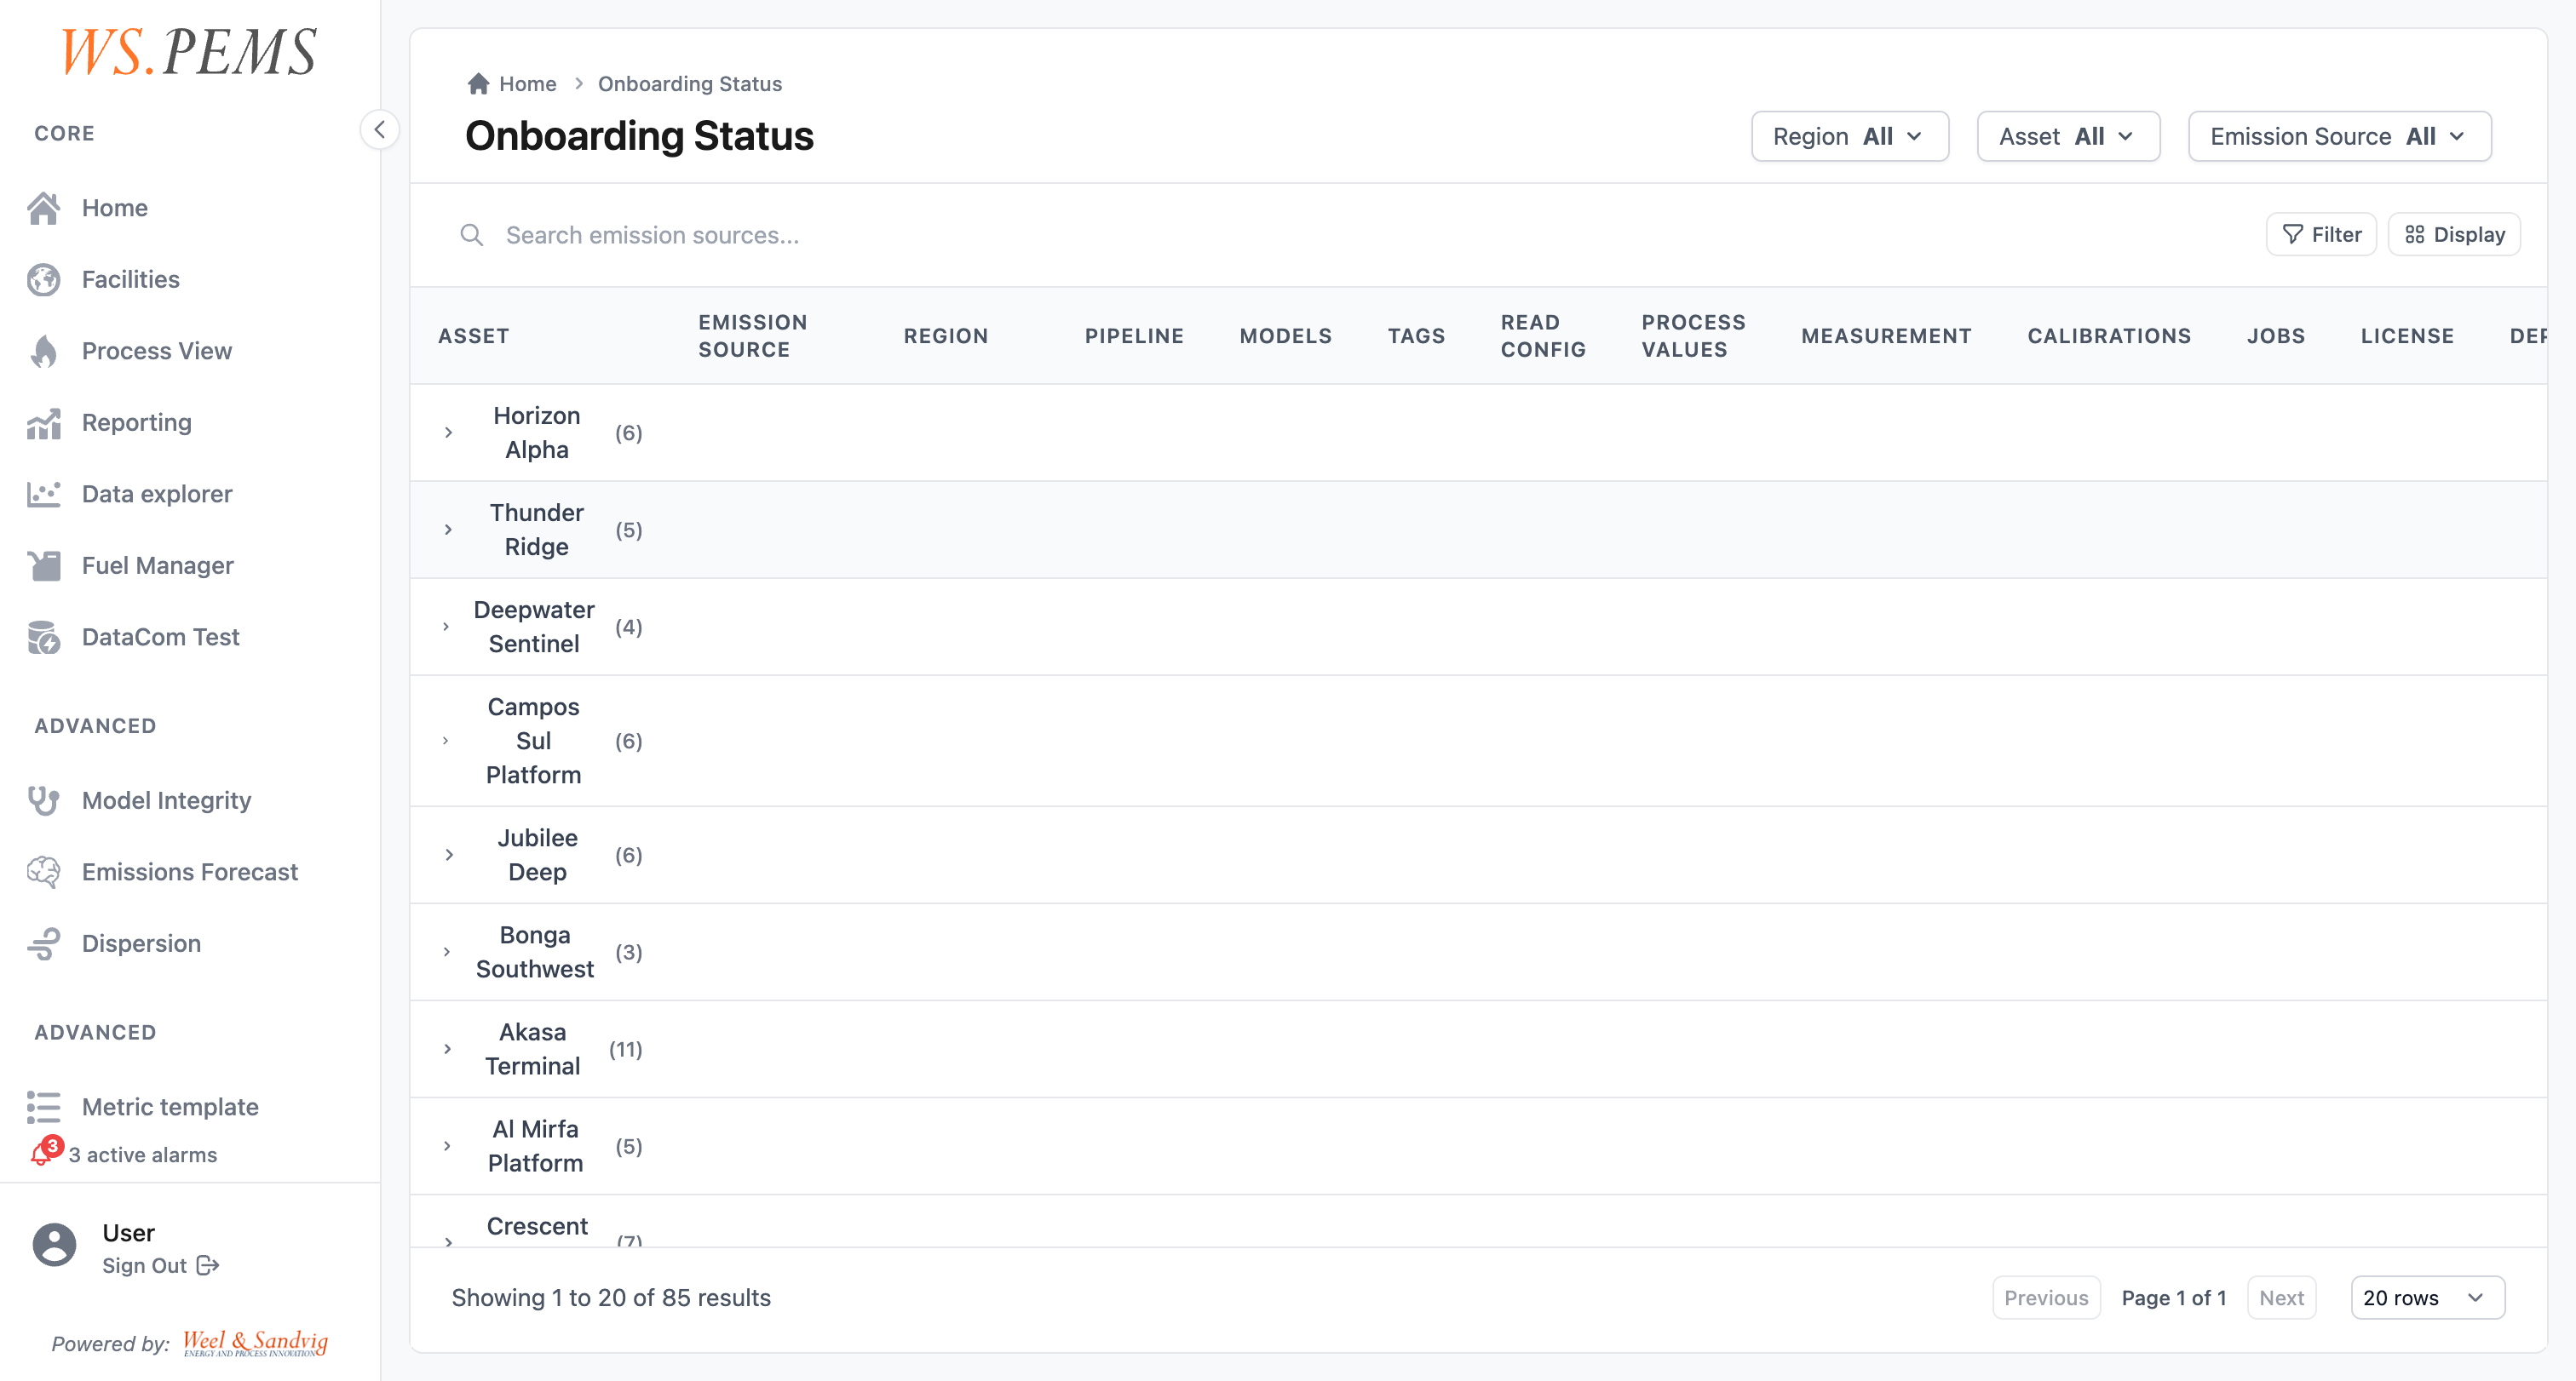Click the JOBS column header
The width and height of the screenshot is (2576, 1381).
[x=2276, y=335]
